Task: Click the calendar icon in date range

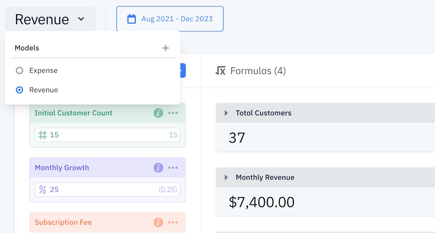Action: 132,19
